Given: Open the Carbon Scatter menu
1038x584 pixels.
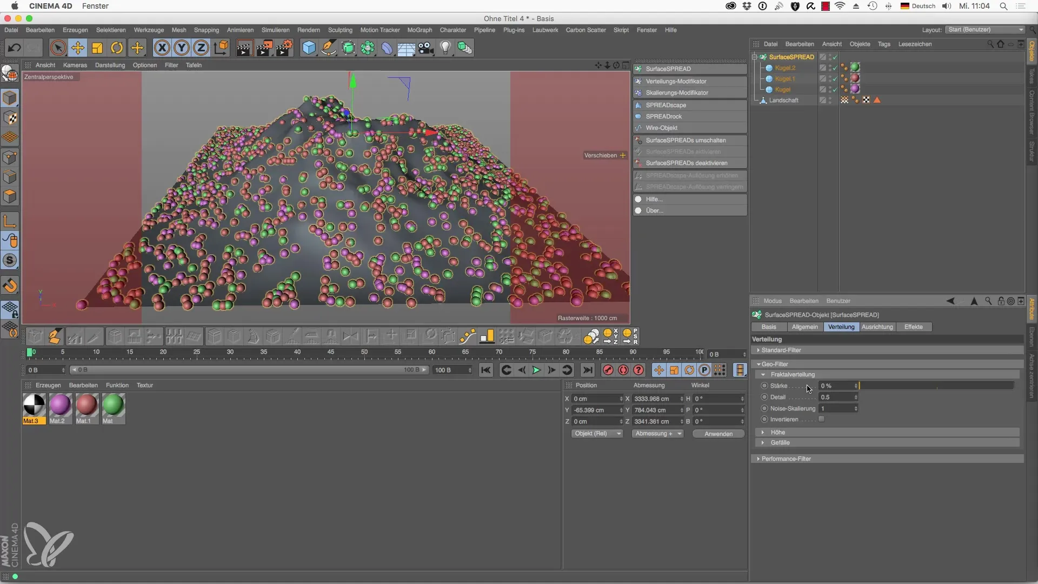Looking at the screenshot, I should tap(585, 30).
